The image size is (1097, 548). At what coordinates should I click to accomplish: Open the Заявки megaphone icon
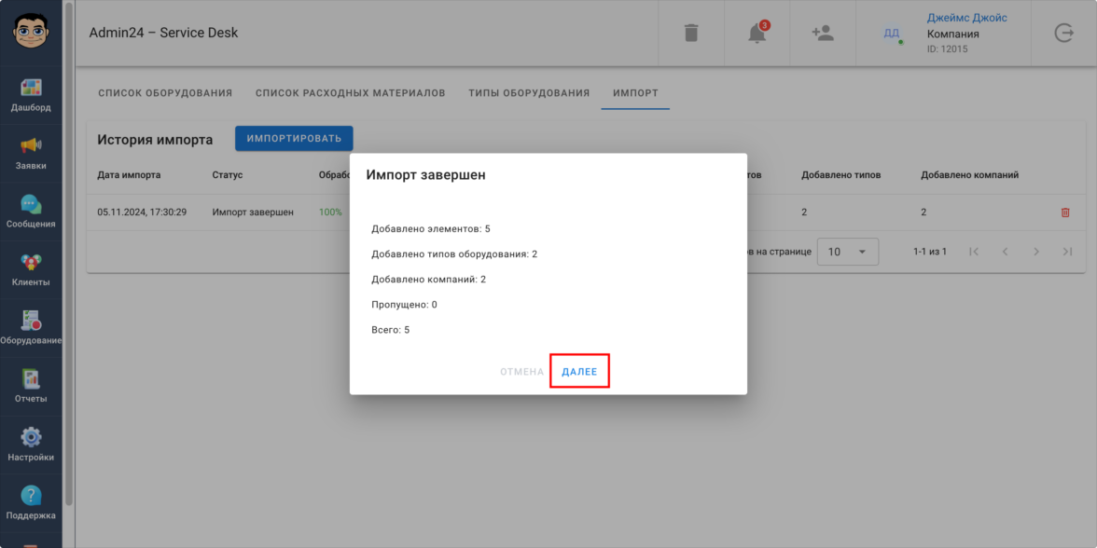click(31, 145)
